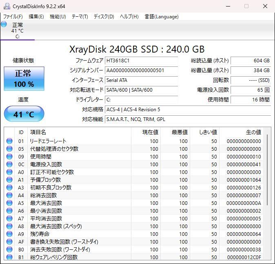Click the status orb for row A0 訂正不可能セクタ数
This screenshot has width=275, height=264.
point(9,172)
